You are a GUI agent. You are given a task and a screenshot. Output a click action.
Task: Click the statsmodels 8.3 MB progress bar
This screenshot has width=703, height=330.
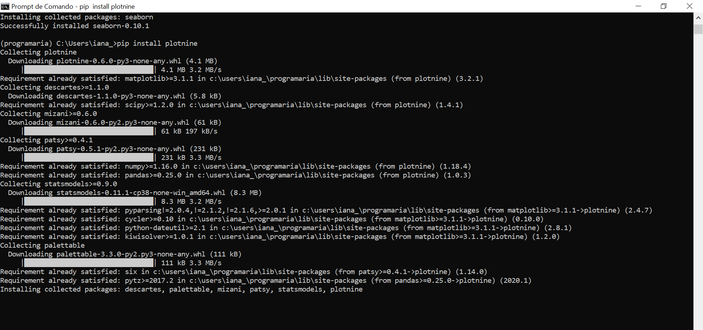pos(89,201)
